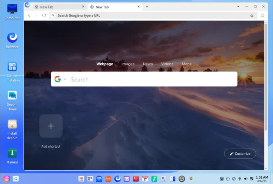Open the browser menu (three-dot circle)
This screenshot has height=184, width=273.
coord(262,15)
